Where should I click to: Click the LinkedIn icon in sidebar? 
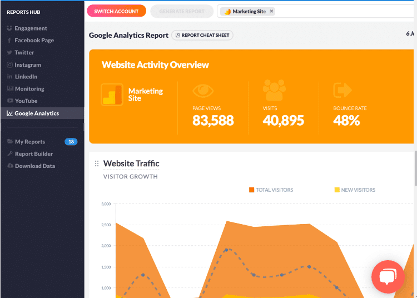pos(9,77)
